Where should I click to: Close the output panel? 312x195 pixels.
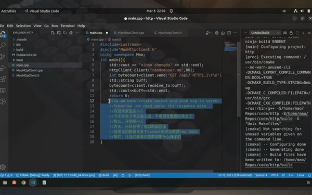point(309,33)
